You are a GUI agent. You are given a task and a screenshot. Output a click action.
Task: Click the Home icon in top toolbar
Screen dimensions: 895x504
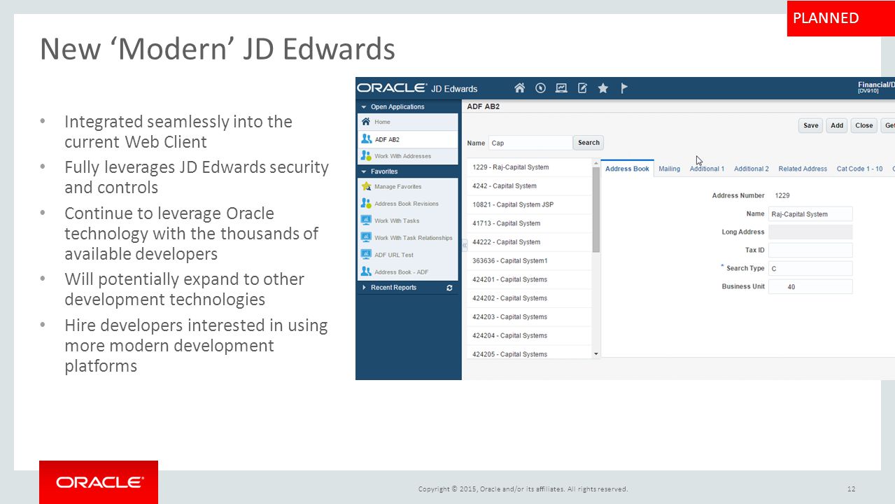click(x=519, y=88)
